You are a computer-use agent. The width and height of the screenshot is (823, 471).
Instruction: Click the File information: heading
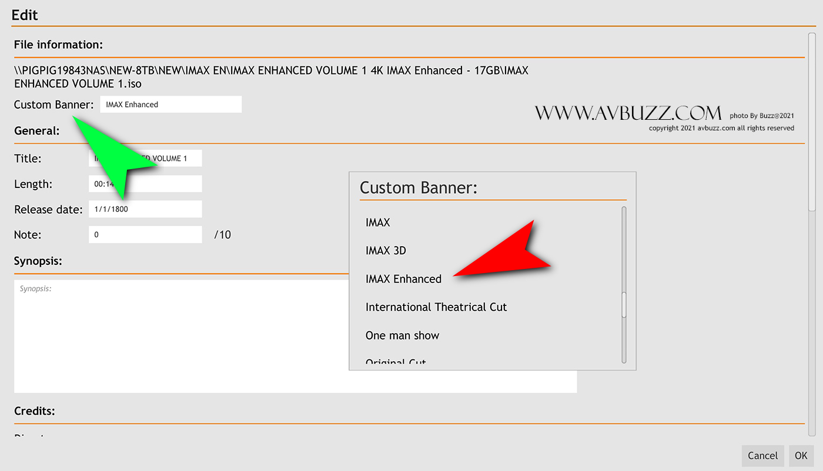pyautogui.click(x=58, y=45)
